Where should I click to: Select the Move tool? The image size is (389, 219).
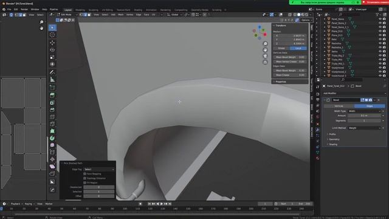52,43
